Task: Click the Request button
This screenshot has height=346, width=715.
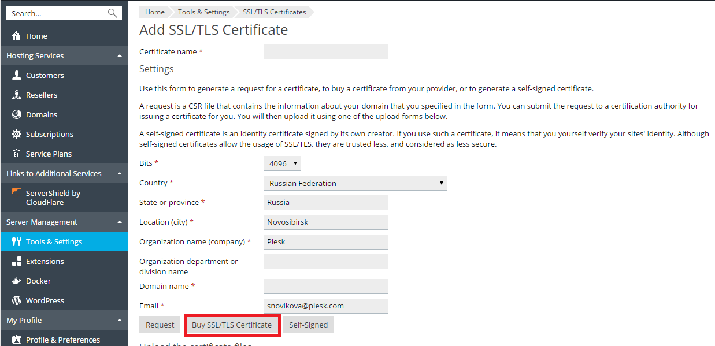Action: click(160, 325)
